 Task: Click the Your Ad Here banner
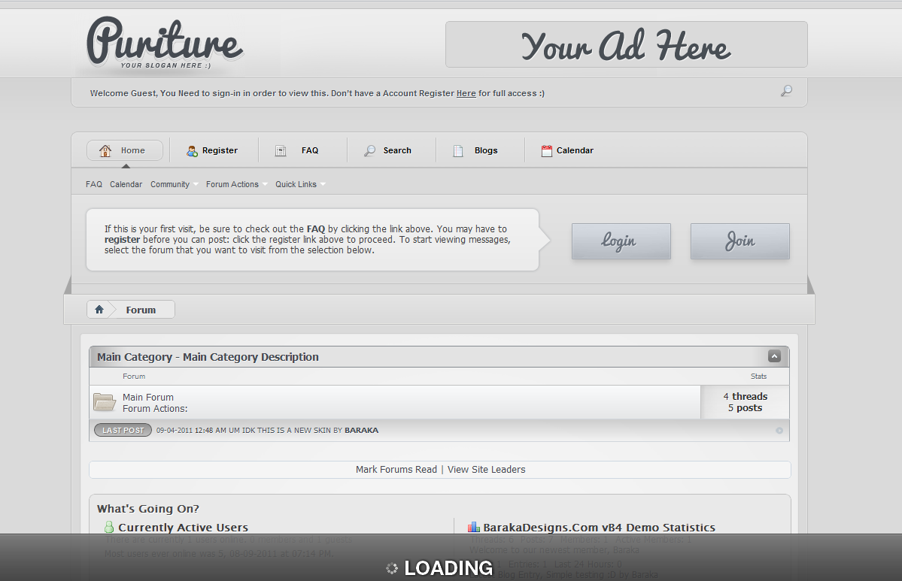click(x=626, y=44)
